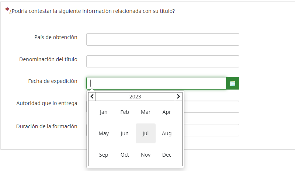Screen dimensions: 295x171
Task: Open the 2023 year selector header
Action: click(135, 97)
